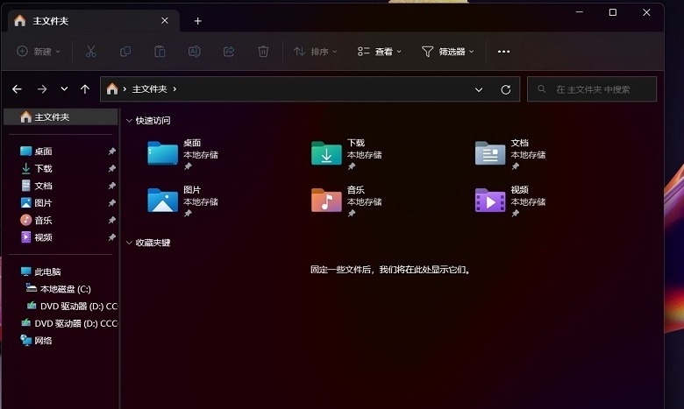Viewport: 684px width, 409px height.
Task: Collapse the 收藏夹键 section
Action: tap(129, 243)
